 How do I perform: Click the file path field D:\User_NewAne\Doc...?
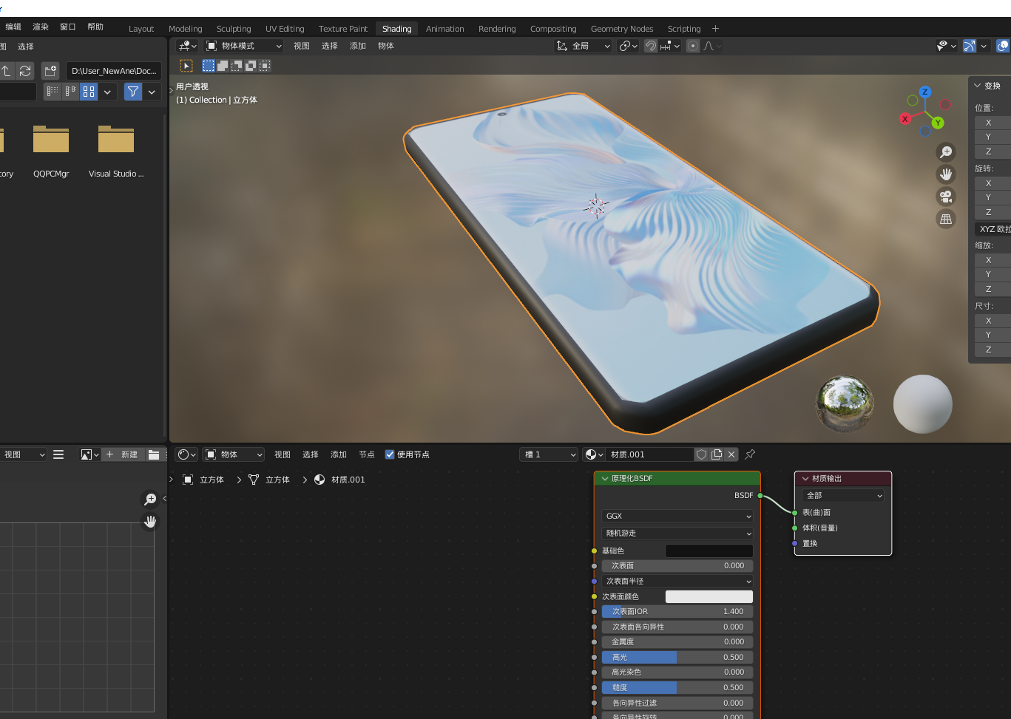(115, 71)
